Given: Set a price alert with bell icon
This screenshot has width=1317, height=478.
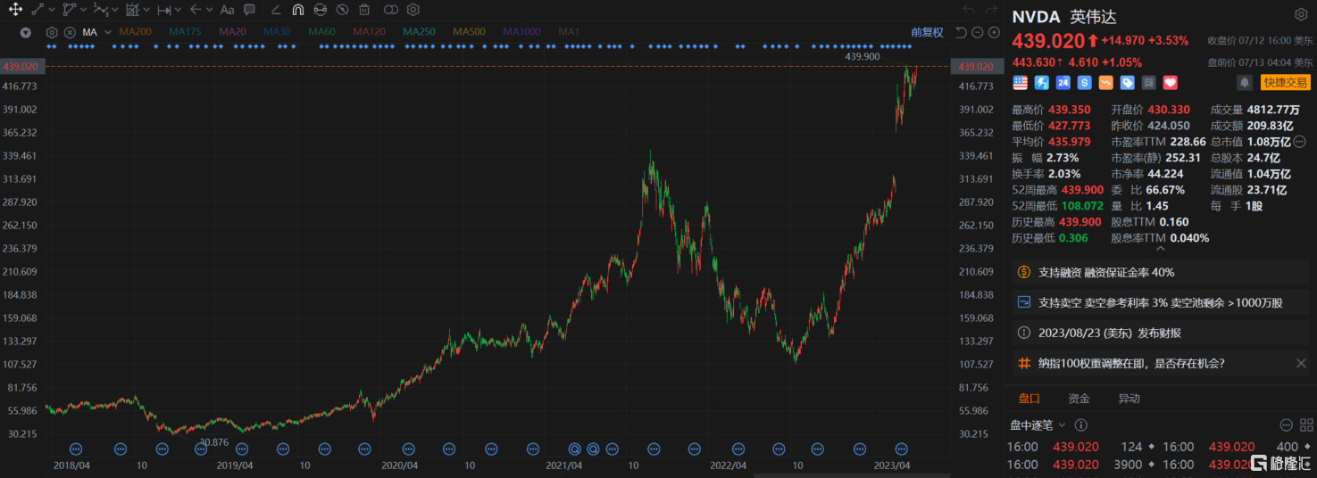Looking at the screenshot, I should 1244,82.
